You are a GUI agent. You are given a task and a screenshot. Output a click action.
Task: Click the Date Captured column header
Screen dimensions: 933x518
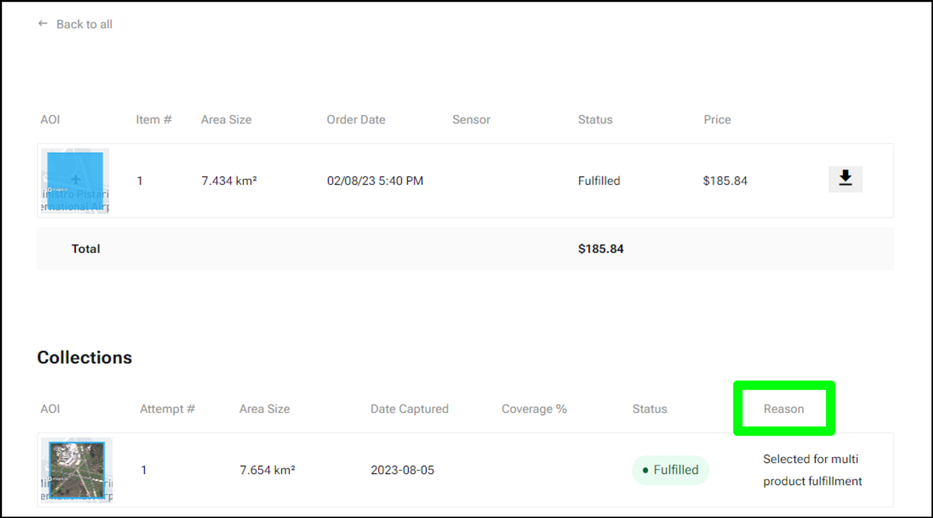(x=409, y=409)
